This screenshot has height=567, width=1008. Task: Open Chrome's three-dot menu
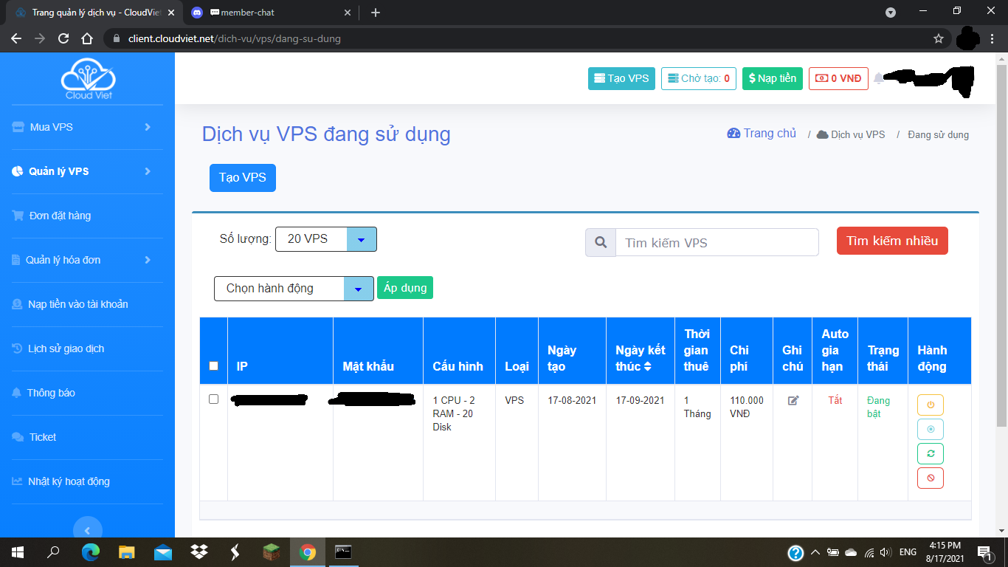point(993,38)
